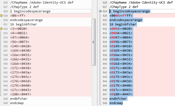Click '<47><0064>' in the left pane
This screenshot has height=106, width=175.
[20, 37]
